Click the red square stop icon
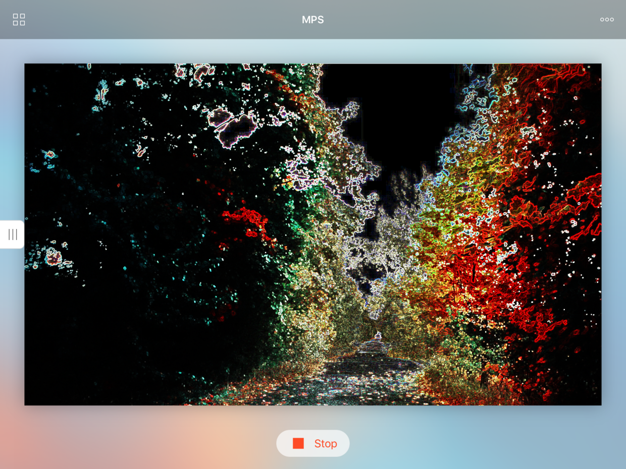Image resolution: width=626 pixels, height=469 pixels. (x=298, y=443)
